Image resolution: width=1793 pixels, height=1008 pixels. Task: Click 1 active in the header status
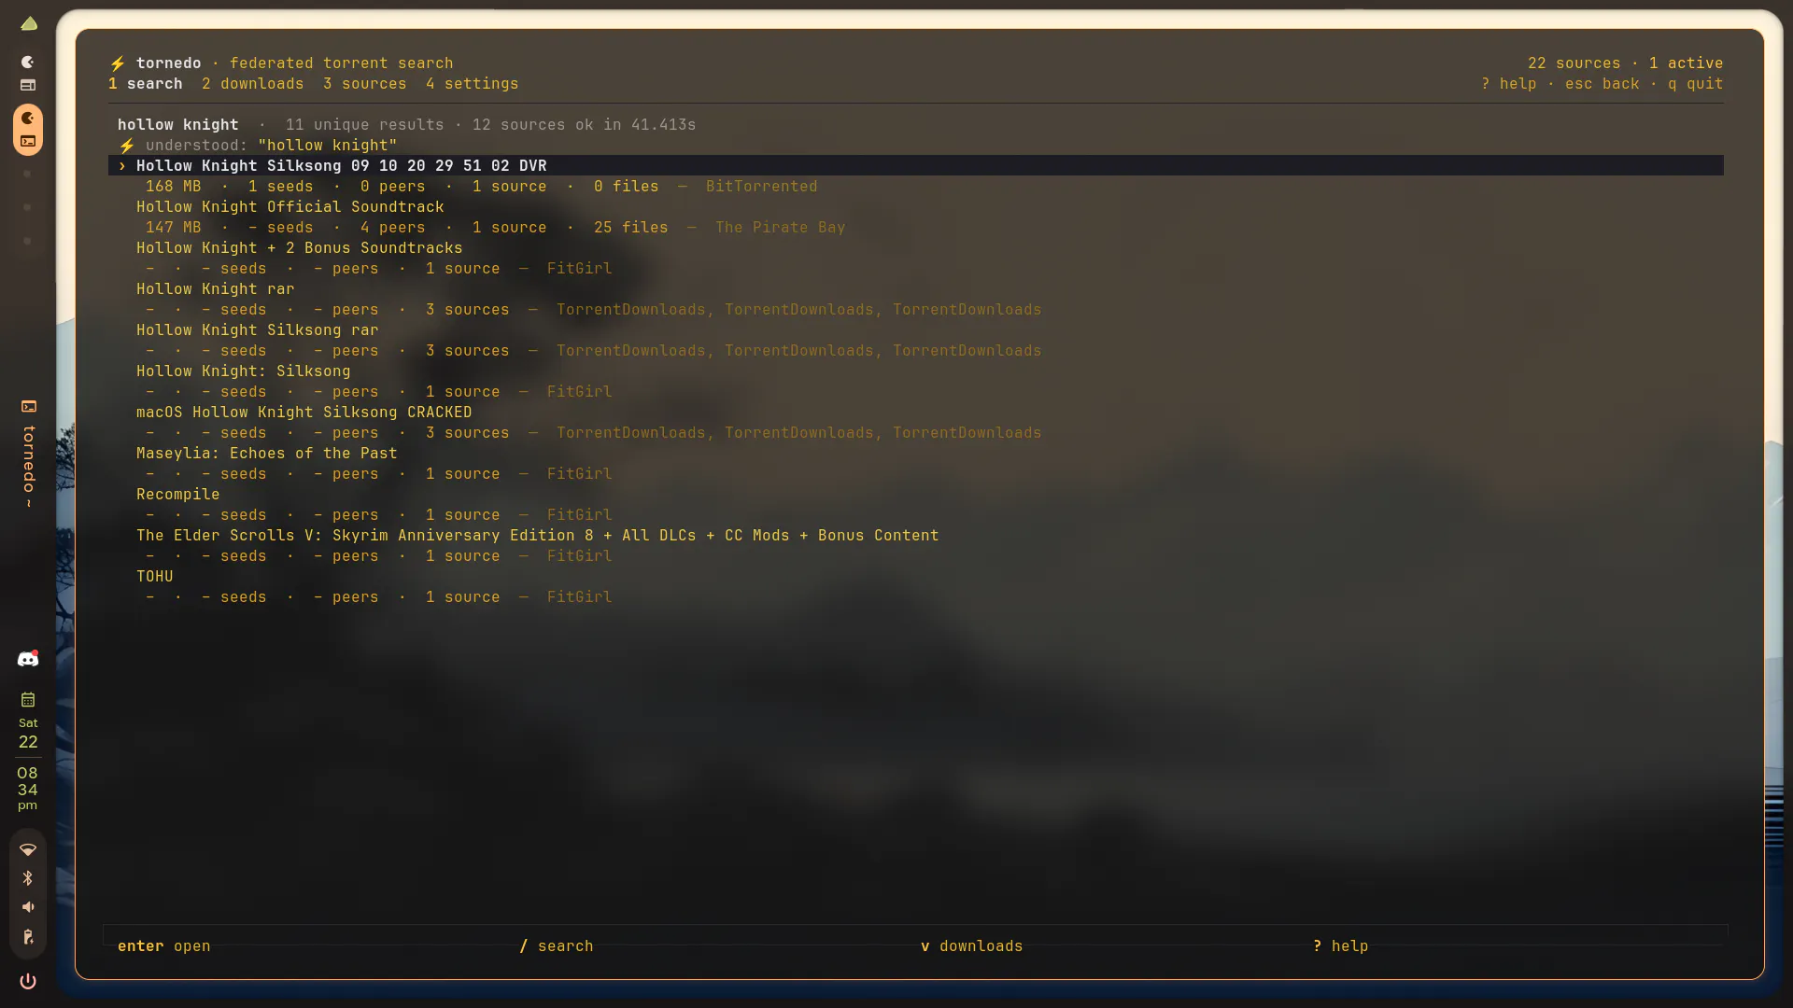[1687, 63]
